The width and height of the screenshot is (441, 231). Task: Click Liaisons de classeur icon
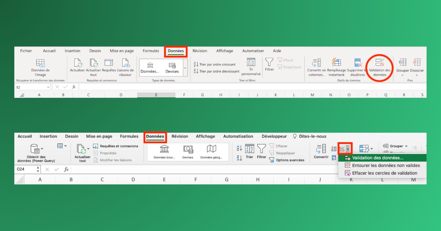point(125,63)
